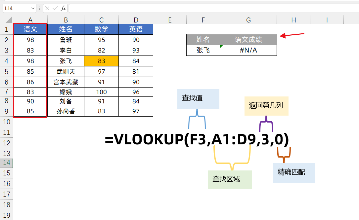Click the cancel X icon in formula bar
Viewport: 359px width, 220px height.
(x=48, y=8)
